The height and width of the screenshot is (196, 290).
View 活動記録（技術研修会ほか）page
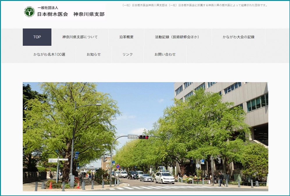coord(176,37)
